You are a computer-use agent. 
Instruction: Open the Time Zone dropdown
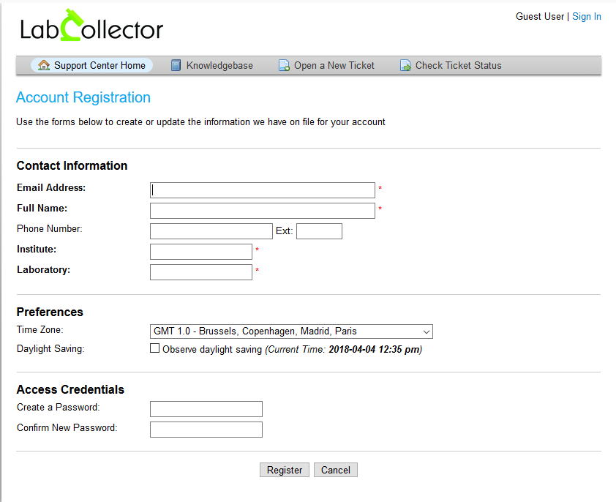tap(291, 331)
